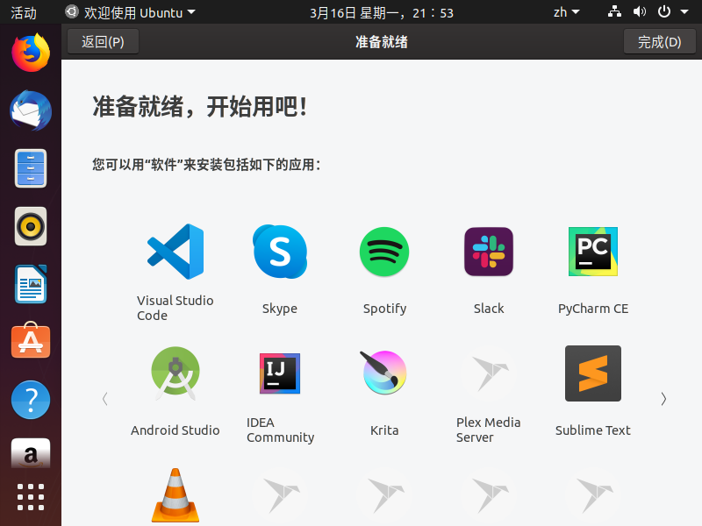Click the volume icon in top bar
Screen dimensions: 702x526
(x=640, y=11)
